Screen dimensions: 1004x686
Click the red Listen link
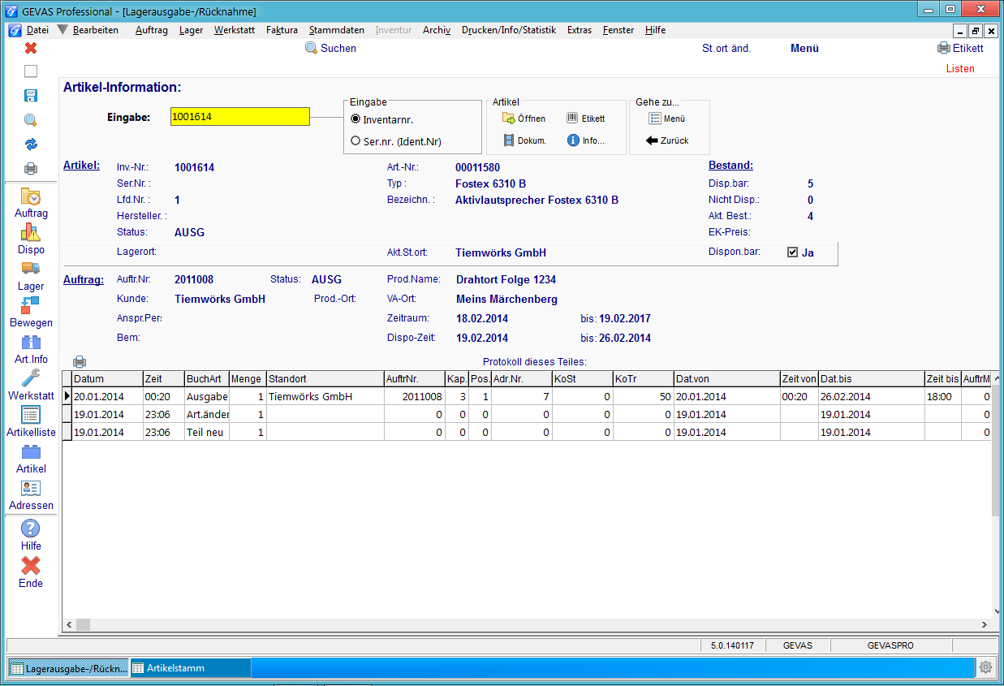(960, 69)
